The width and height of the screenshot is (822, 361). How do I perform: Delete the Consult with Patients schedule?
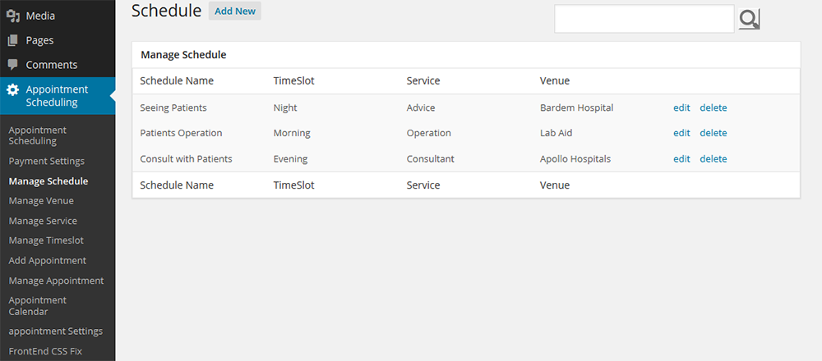pos(713,159)
